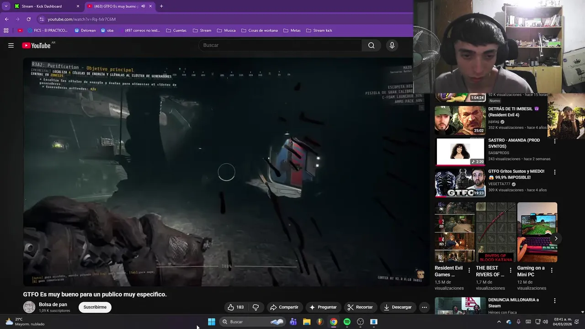Image resolution: width=585 pixels, height=329 pixels.
Task: Open the Delorean bookmark
Action: click(85, 31)
